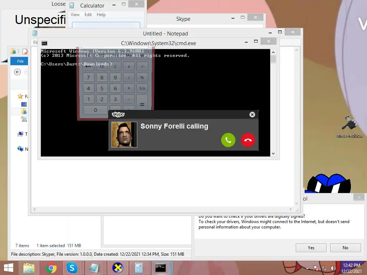The image size is (367, 275).
Task: Open the Windows Start button
Action: [x=9, y=268]
